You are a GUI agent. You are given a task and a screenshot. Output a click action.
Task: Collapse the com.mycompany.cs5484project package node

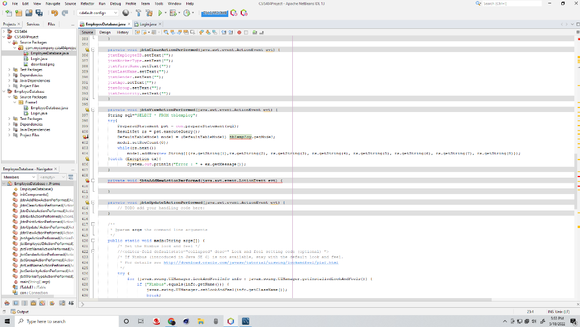pyautogui.click(x=15, y=48)
